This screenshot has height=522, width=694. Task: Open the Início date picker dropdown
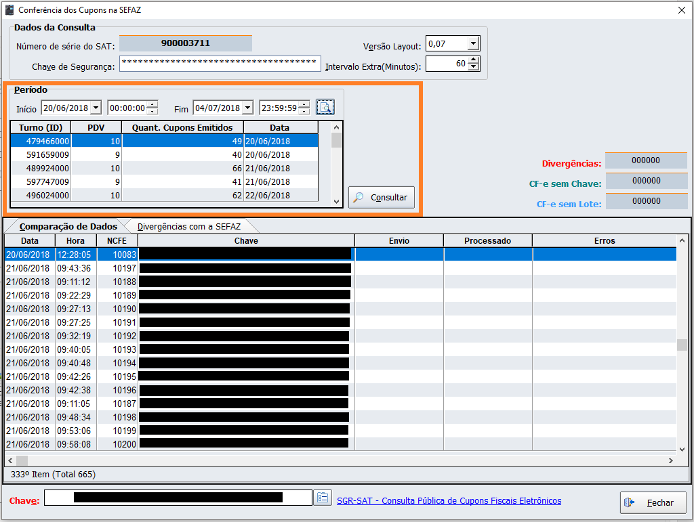95,108
